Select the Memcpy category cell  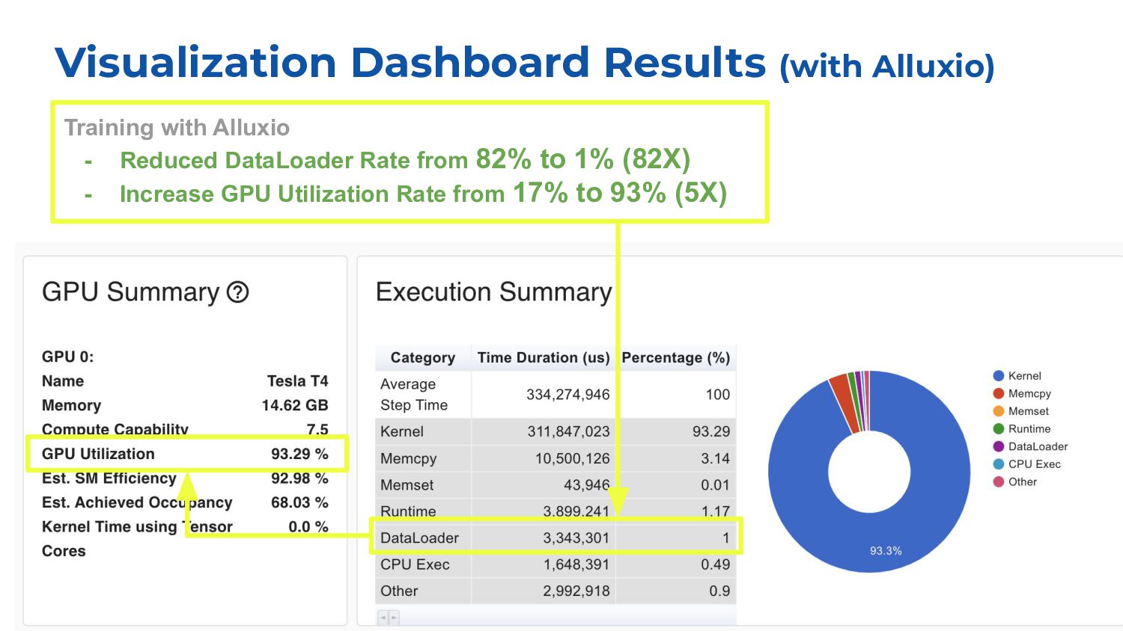423,458
